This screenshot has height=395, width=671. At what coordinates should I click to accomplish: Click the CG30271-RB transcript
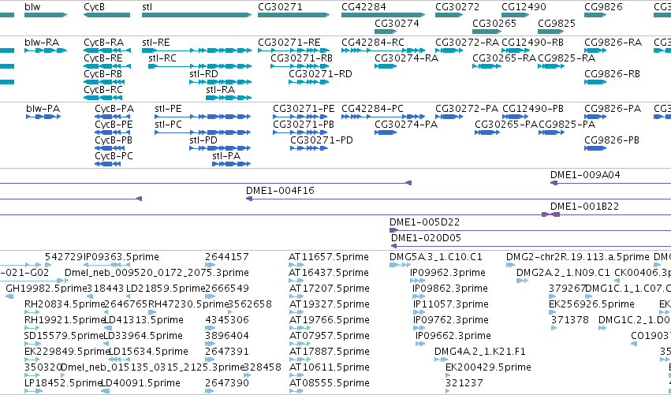click(300, 66)
